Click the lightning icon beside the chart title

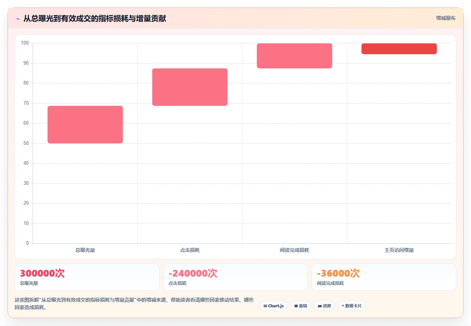18,19
